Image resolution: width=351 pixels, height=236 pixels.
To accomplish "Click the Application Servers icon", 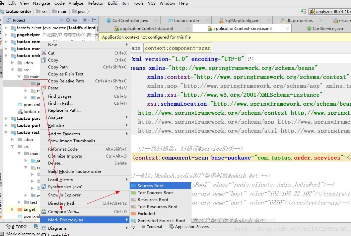I will 172,227.
